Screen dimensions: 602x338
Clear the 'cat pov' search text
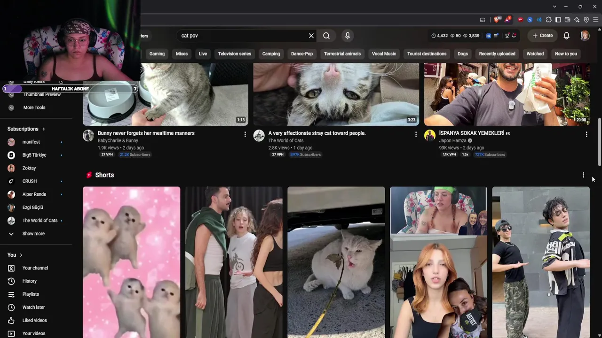click(311, 36)
